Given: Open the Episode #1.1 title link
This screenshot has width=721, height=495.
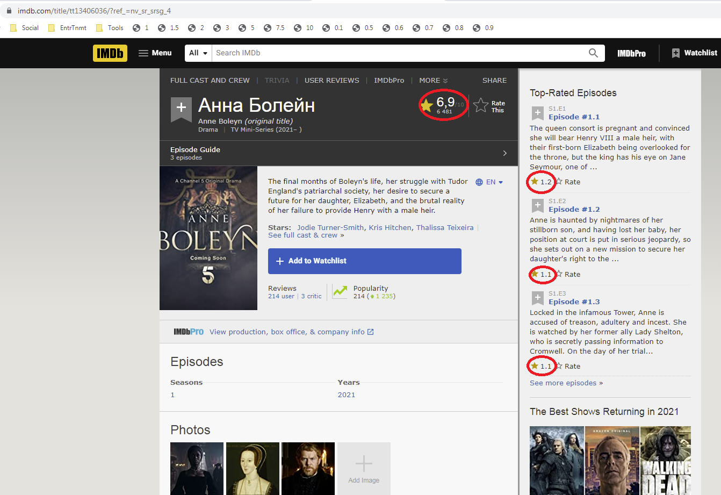Looking at the screenshot, I should coord(574,117).
